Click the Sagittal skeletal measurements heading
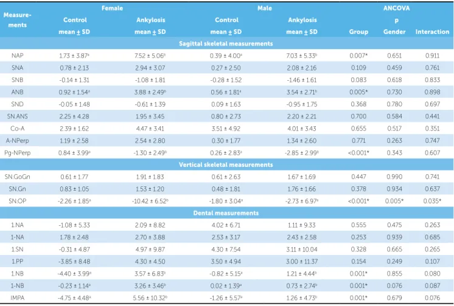The image size is (454, 306). (x=226, y=44)
